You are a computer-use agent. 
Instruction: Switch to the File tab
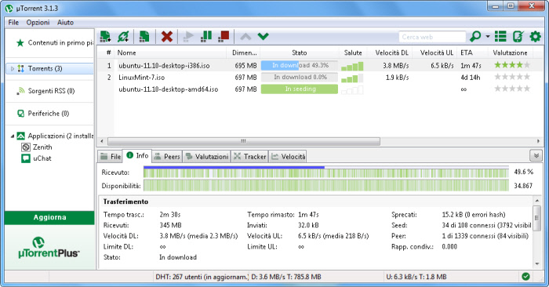[x=111, y=157]
